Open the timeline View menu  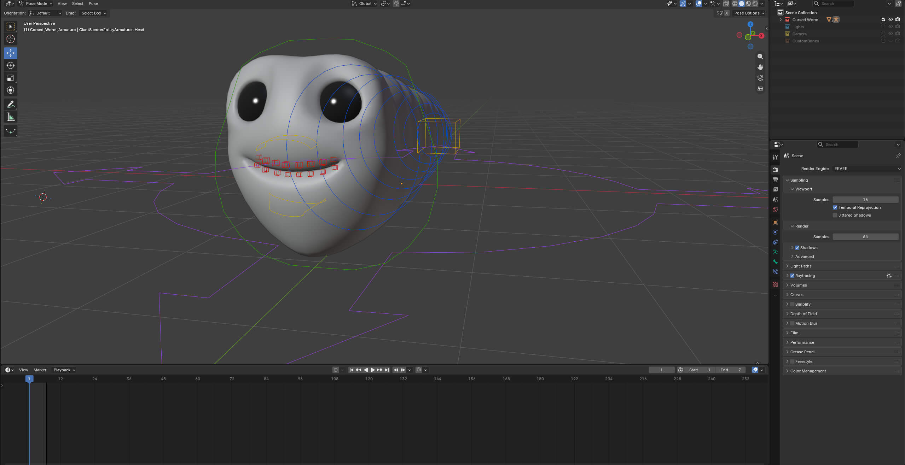tap(24, 370)
